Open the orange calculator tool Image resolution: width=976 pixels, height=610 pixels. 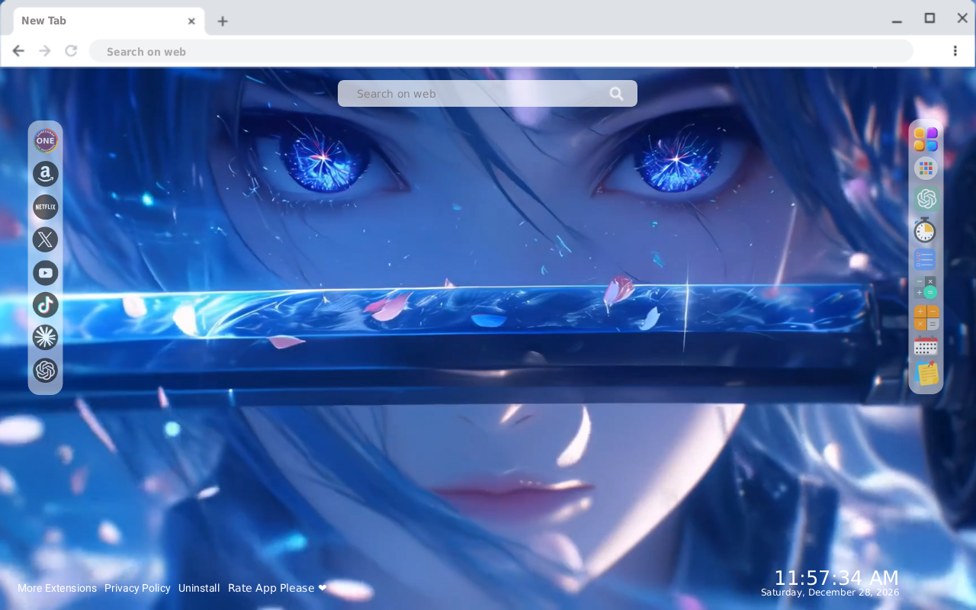926,318
